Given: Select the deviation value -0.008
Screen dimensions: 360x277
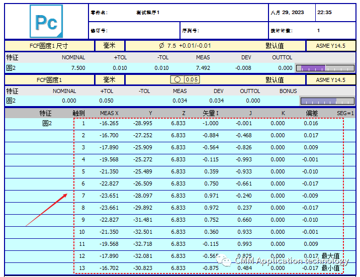Looking at the screenshot, I should pyautogui.click(x=243, y=68).
